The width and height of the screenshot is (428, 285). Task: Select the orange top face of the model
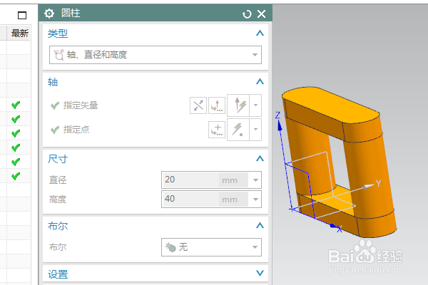[331, 104]
